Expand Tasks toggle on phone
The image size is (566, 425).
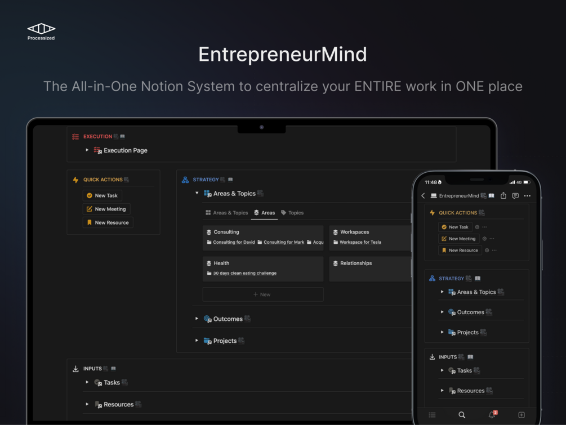(x=442, y=370)
